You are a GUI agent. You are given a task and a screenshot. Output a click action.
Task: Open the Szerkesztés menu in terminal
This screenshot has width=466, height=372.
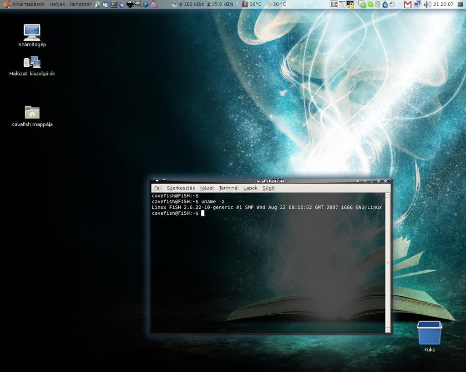(181, 188)
